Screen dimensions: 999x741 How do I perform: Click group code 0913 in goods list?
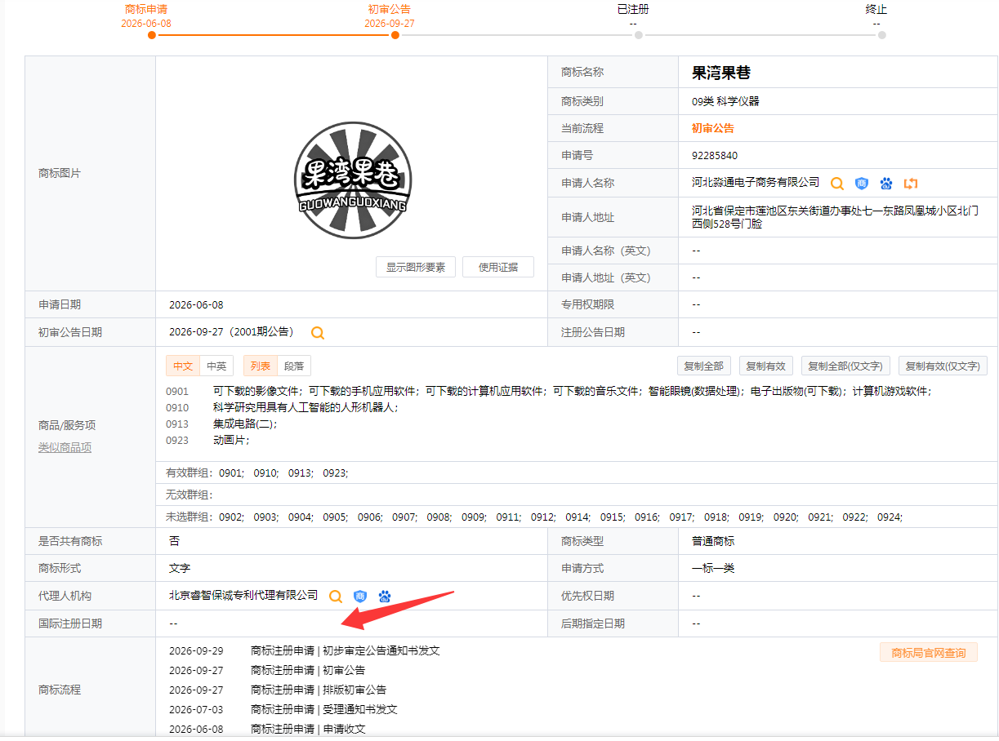coord(177,424)
